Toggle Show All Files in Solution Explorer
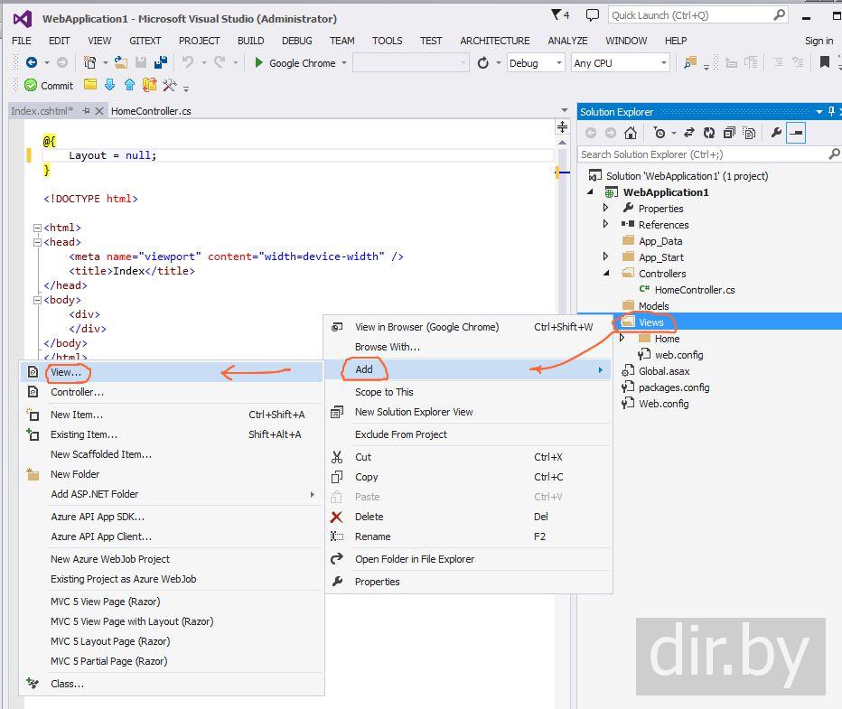842x709 pixels. tap(750, 133)
